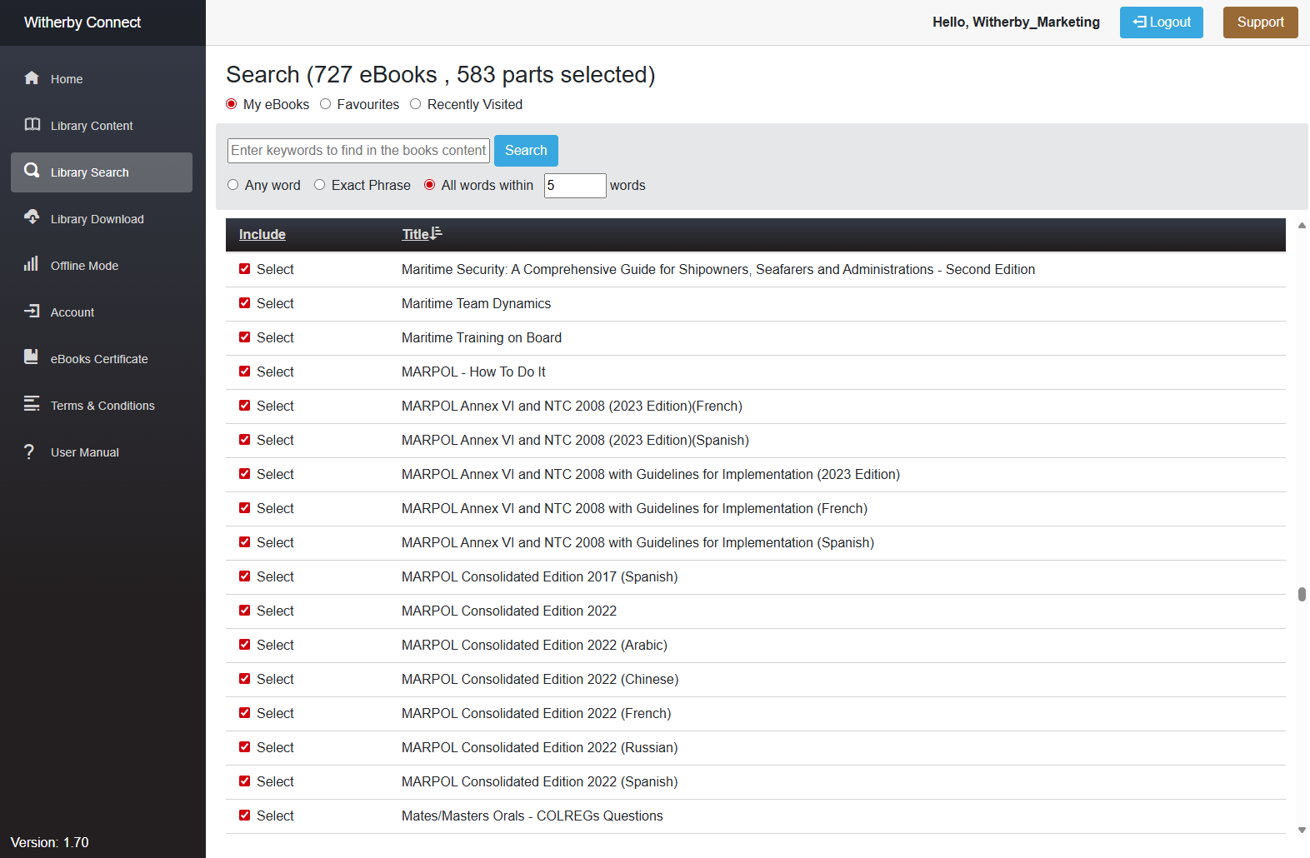Log out using the Logout button
Image resolution: width=1310 pixels, height=858 pixels.
(1161, 22)
